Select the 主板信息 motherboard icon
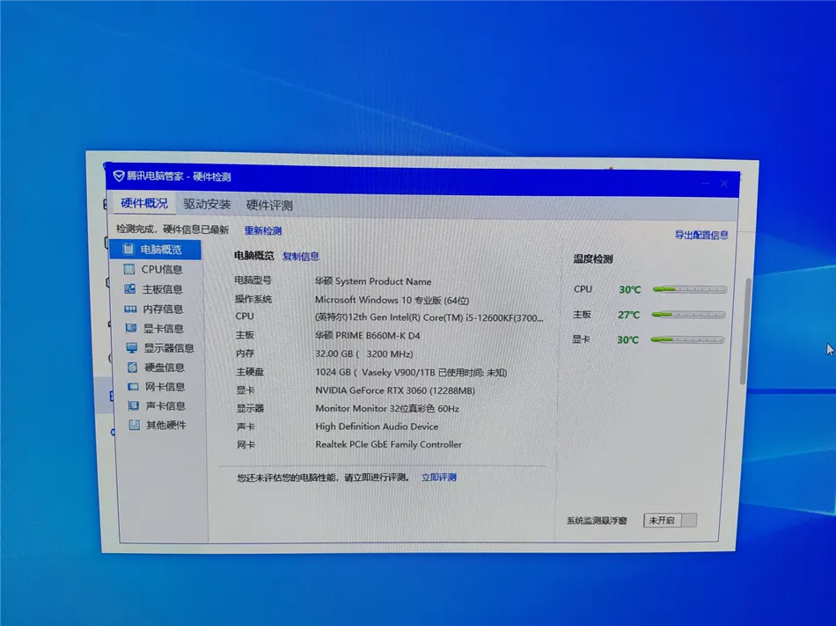This screenshot has width=836, height=626. click(129, 289)
